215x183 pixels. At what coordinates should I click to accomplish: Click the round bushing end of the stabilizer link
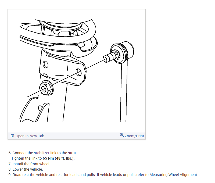[122, 53]
